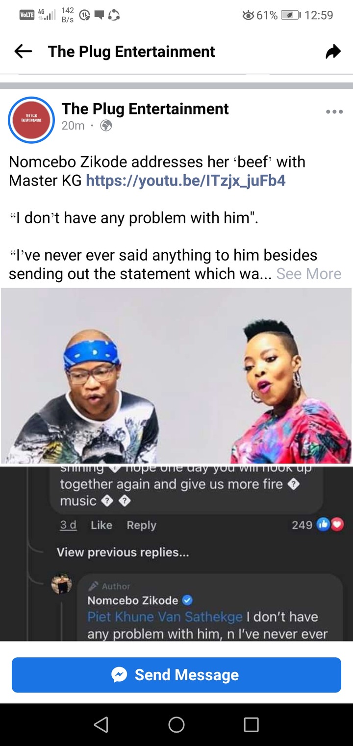Viewport: 353px width, 746px height.
Task: Tap the back arrow icon
Action: (x=23, y=52)
